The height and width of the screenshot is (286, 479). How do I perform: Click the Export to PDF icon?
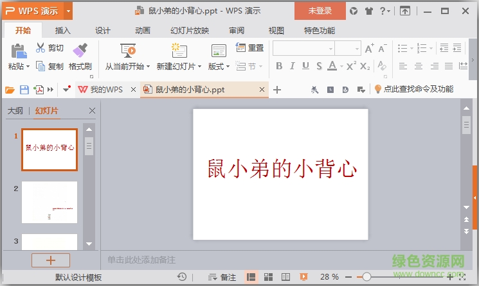click(39, 90)
